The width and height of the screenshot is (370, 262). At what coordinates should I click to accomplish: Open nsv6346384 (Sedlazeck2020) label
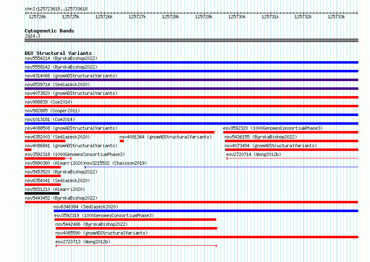(x=86, y=207)
